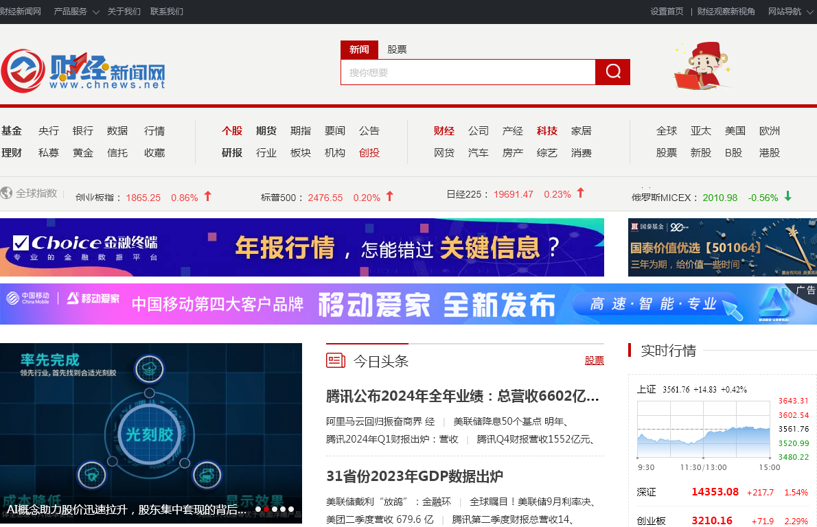Open the 移动爱家 全新发布 banner
The image size is (817, 527).
pos(408,304)
